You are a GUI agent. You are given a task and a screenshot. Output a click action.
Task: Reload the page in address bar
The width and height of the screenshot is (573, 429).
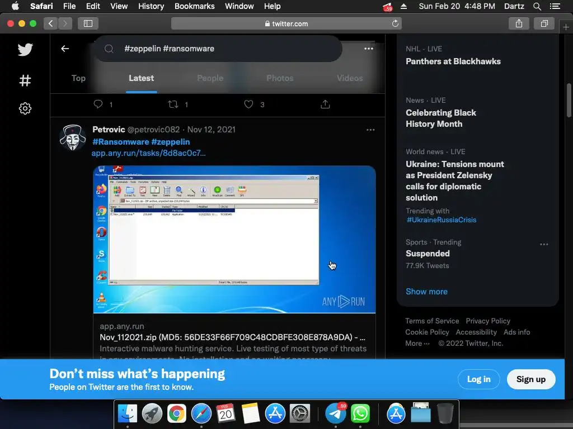coord(395,23)
